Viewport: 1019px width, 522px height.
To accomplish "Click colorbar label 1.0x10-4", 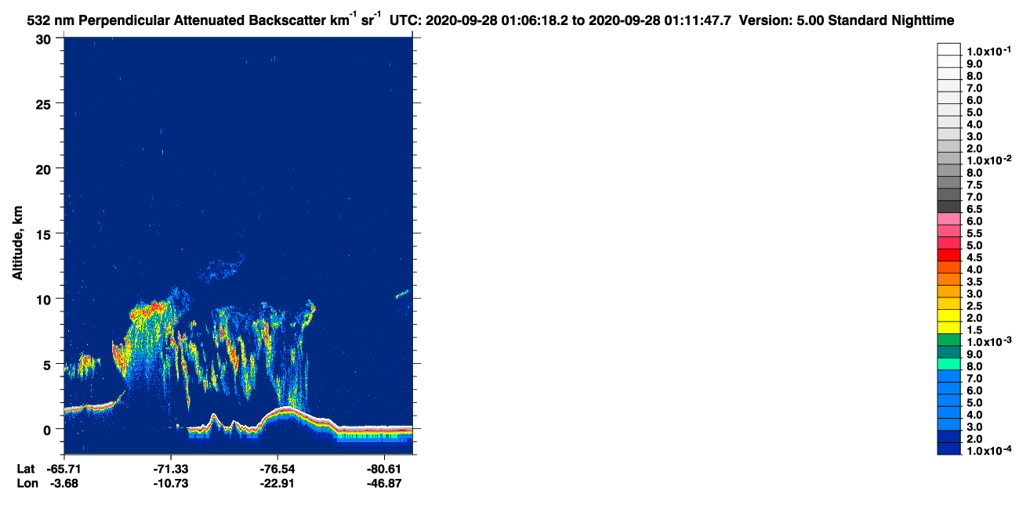I will pyautogui.click(x=988, y=451).
